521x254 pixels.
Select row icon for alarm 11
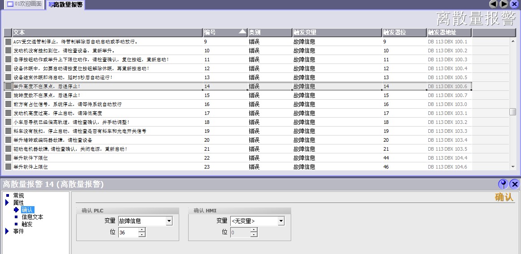pos(9,59)
